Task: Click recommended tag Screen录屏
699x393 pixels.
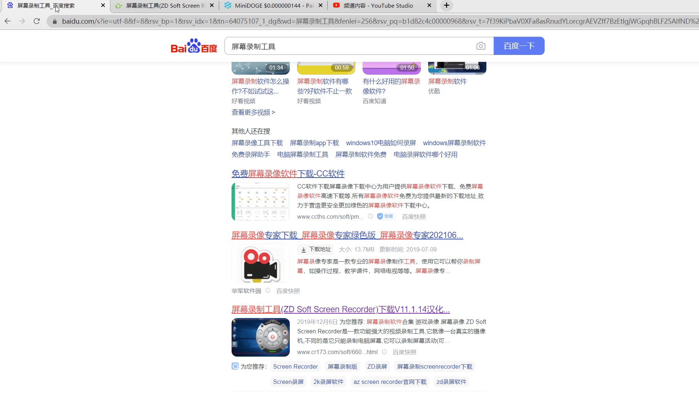Action: tap(288, 382)
